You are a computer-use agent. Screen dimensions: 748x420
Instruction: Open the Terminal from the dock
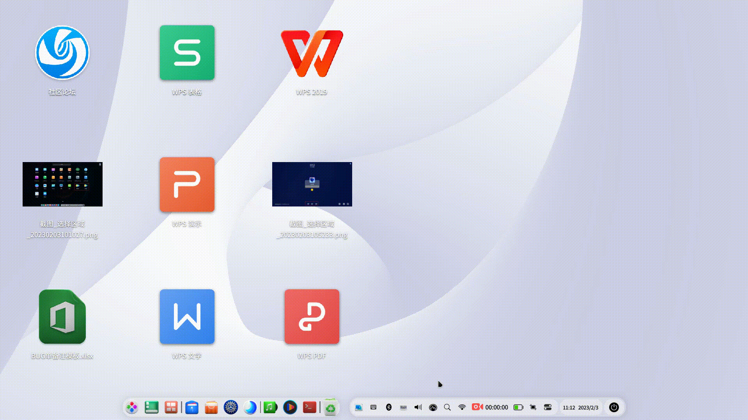(x=310, y=408)
